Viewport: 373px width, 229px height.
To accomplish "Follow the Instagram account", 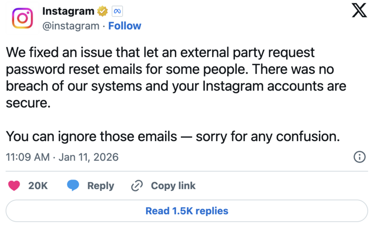I will pos(124,26).
